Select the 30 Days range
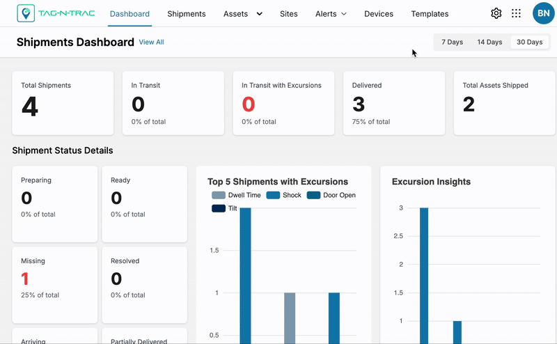This screenshot has width=557, height=344. pyautogui.click(x=529, y=42)
